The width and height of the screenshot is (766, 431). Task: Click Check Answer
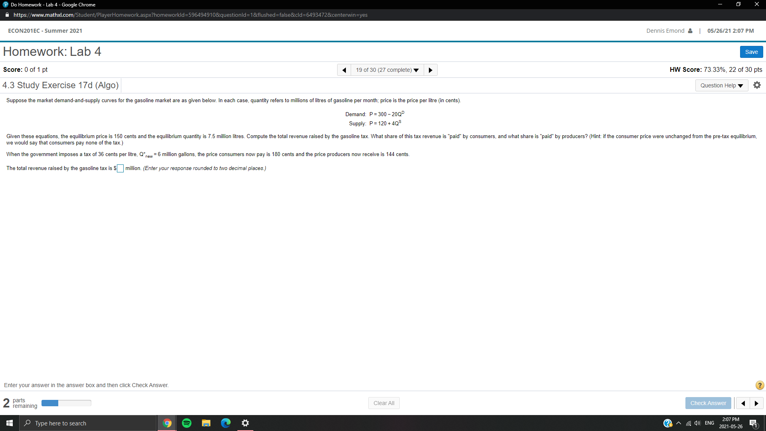(x=708, y=403)
